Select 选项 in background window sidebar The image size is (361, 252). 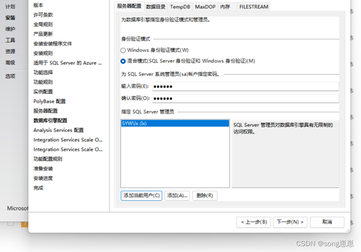tap(10, 76)
